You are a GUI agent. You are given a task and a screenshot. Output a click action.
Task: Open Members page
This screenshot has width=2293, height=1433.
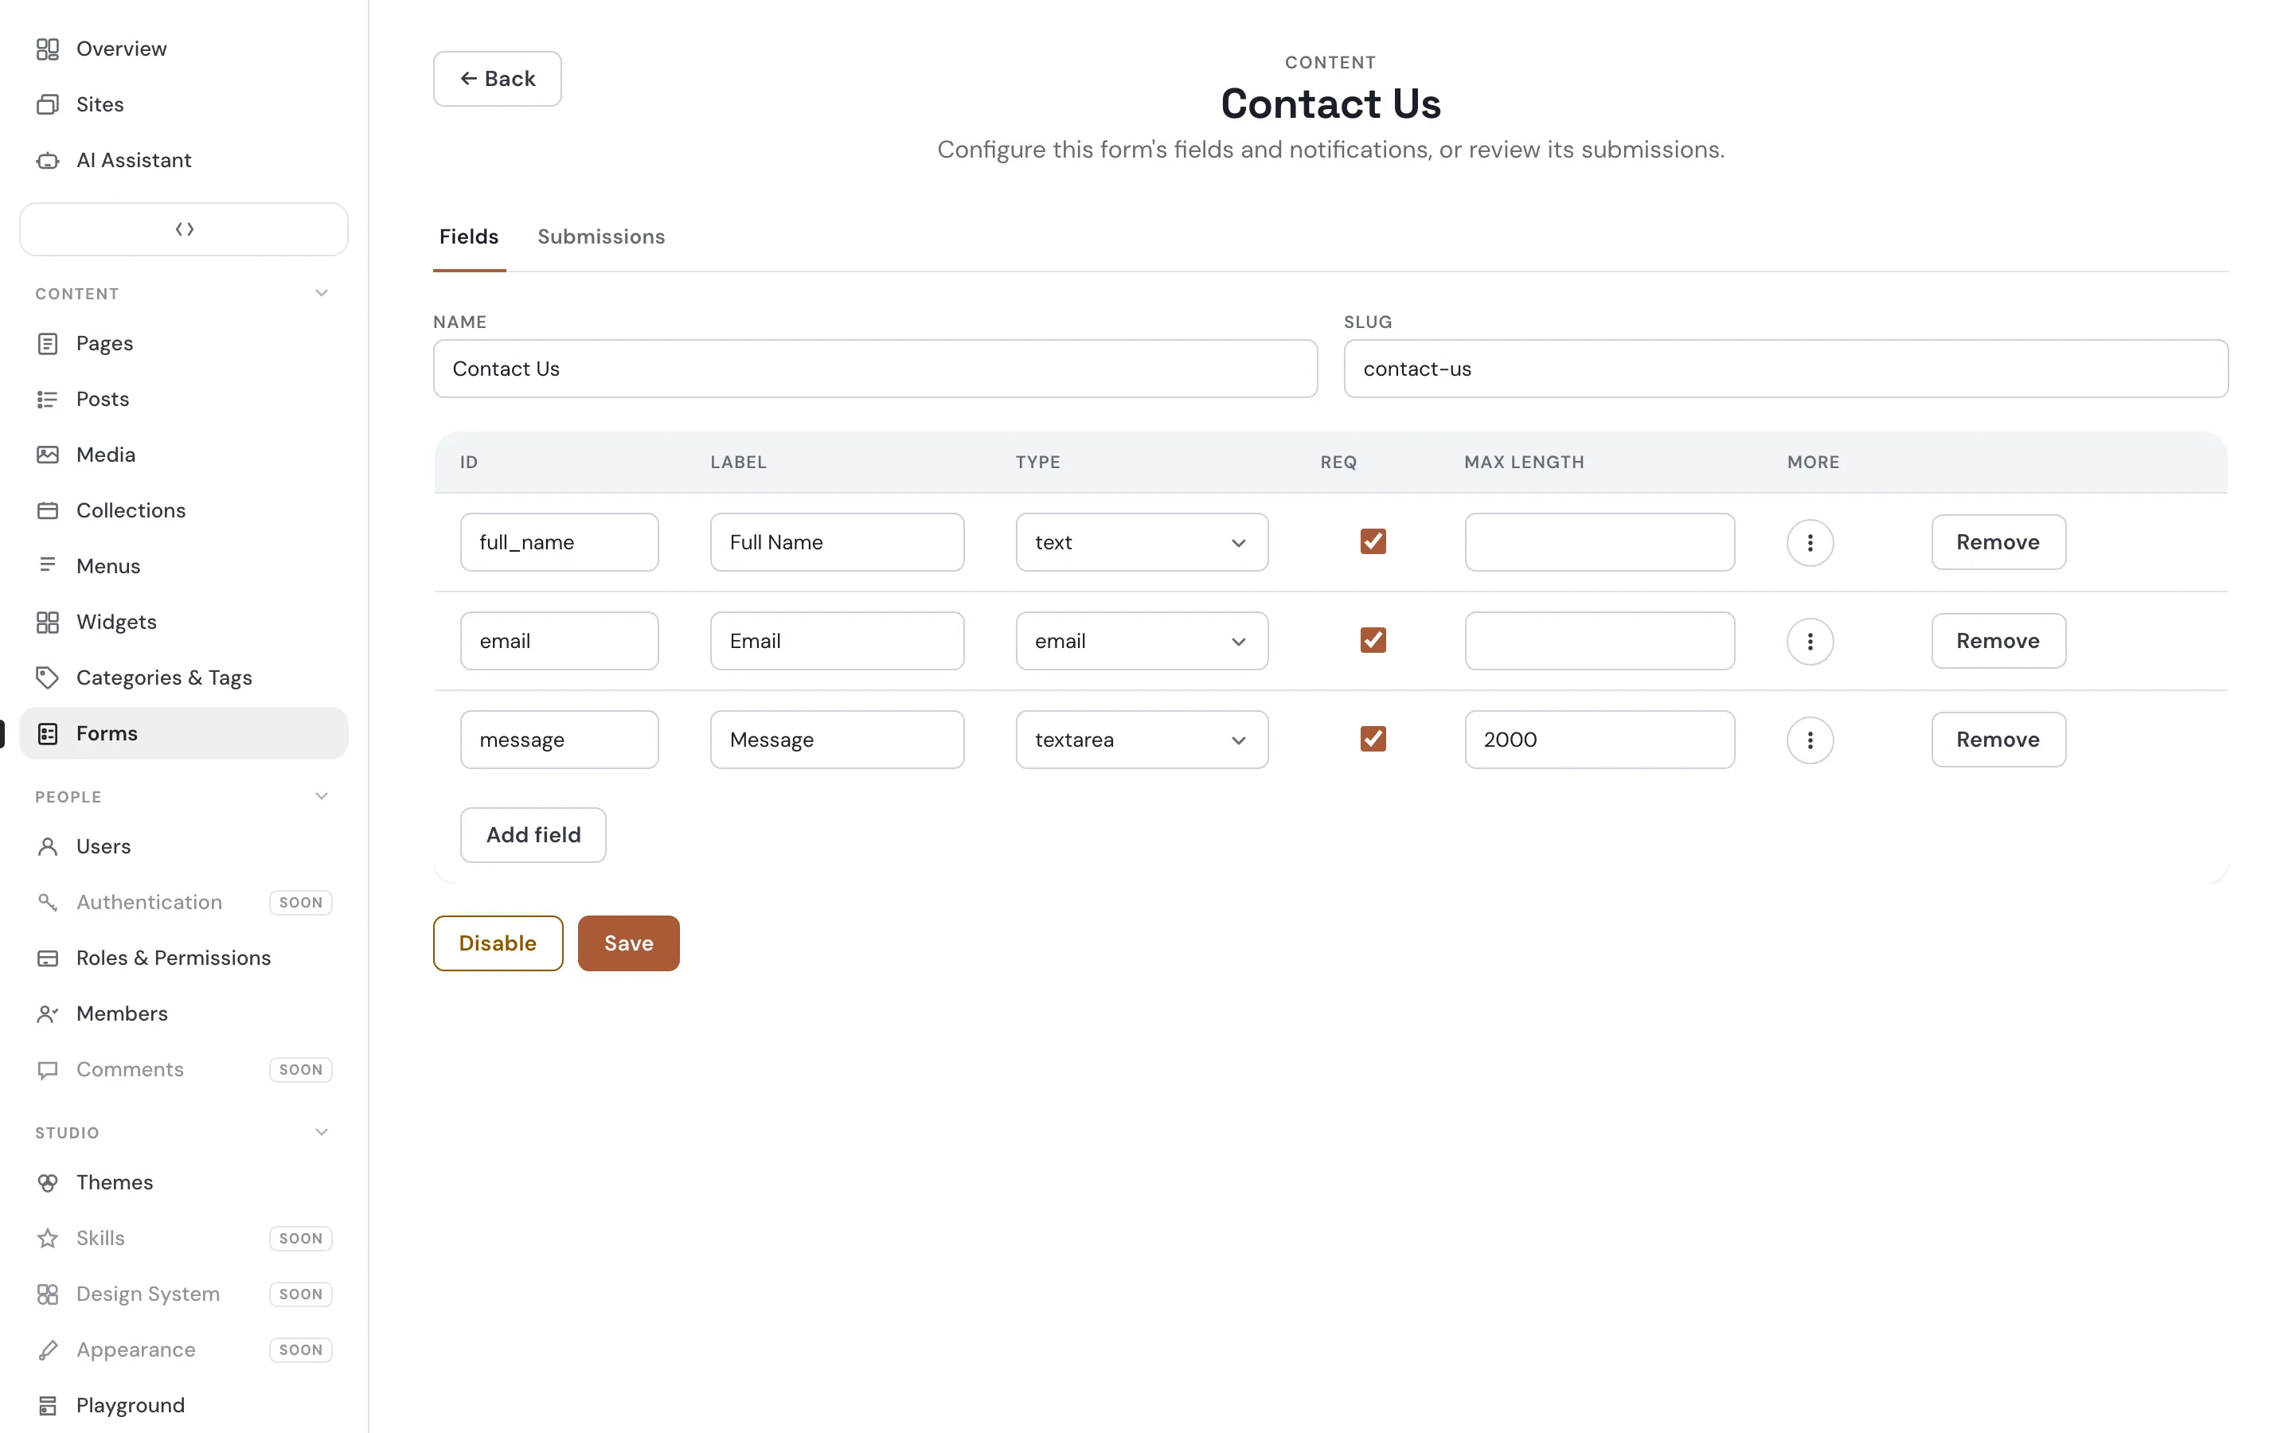coord(184,1014)
